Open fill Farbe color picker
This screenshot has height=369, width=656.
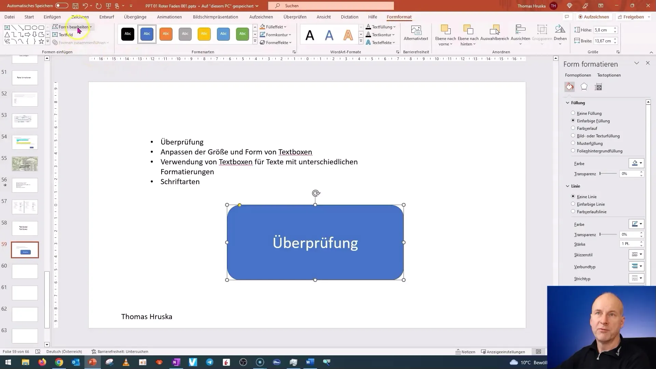pyautogui.click(x=636, y=163)
